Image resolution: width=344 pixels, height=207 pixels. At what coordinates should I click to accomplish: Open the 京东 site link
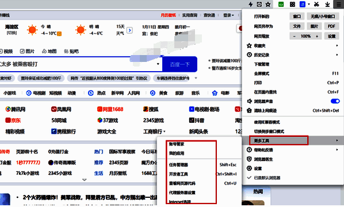[13, 120]
